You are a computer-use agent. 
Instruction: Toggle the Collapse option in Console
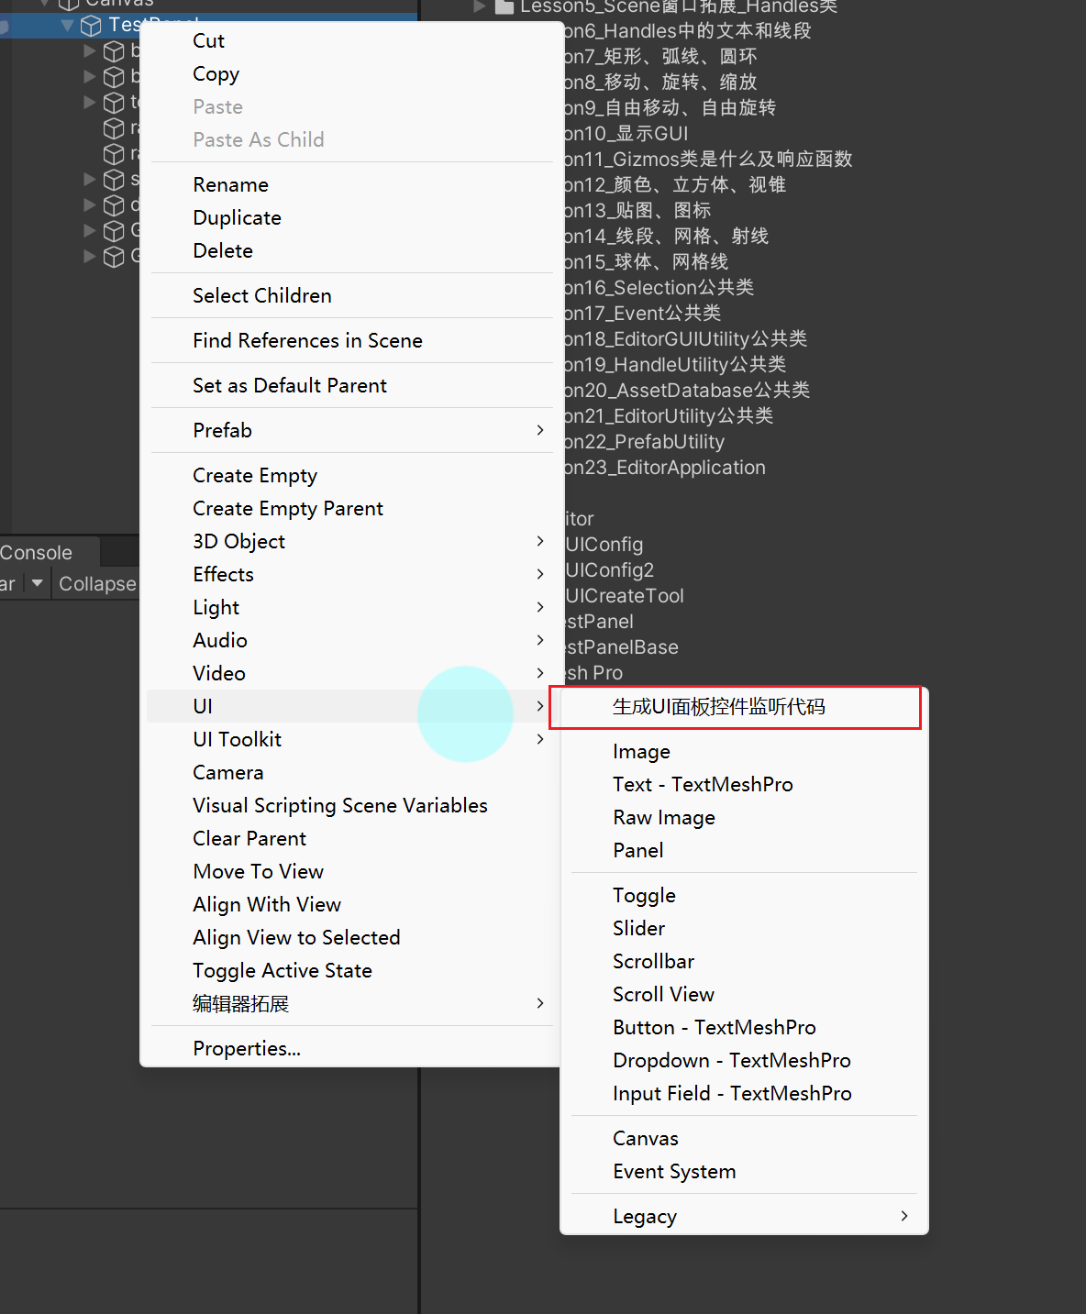(x=96, y=584)
